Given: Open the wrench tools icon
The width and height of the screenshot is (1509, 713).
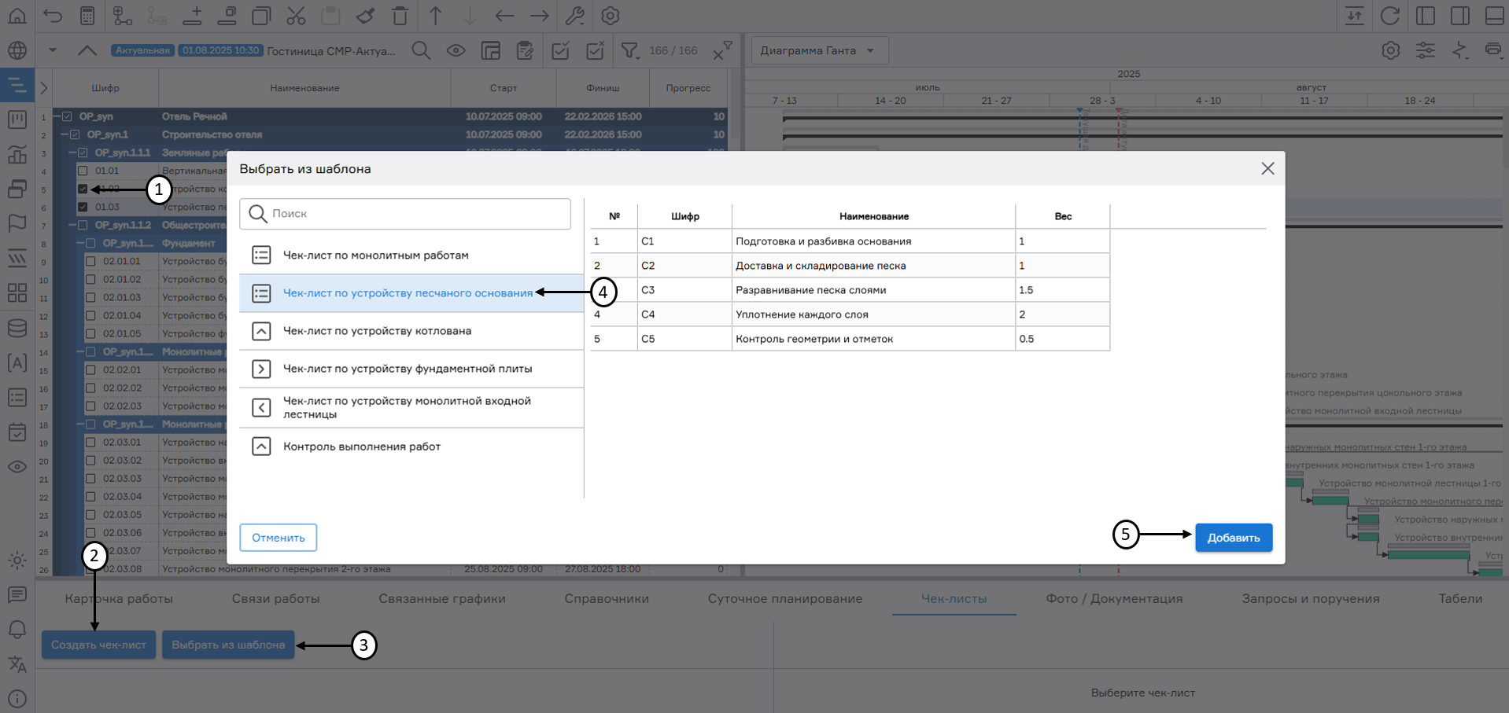Looking at the screenshot, I should click(x=575, y=16).
